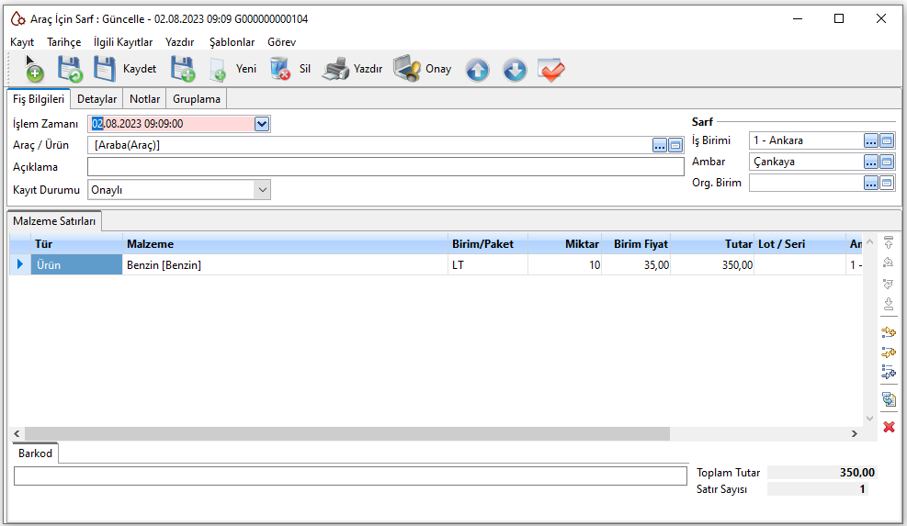Click the red checkmark toolbar icon
Image resolution: width=907 pixels, height=526 pixels.
pyautogui.click(x=551, y=70)
